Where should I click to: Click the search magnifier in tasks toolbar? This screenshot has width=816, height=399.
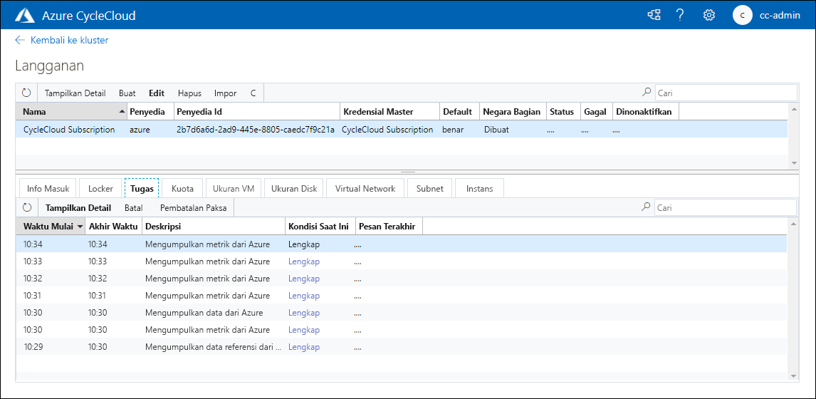pyautogui.click(x=646, y=207)
